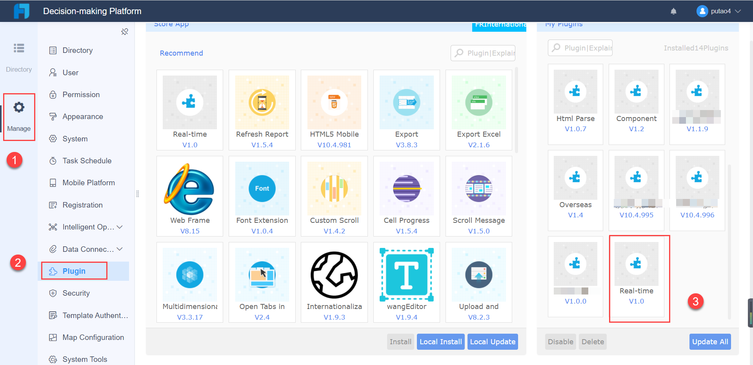Image resolution: width=753 pixels, height=365 pixels.
Task: Open the putao4 account dropdown arrow
Action: click(738, 11)
